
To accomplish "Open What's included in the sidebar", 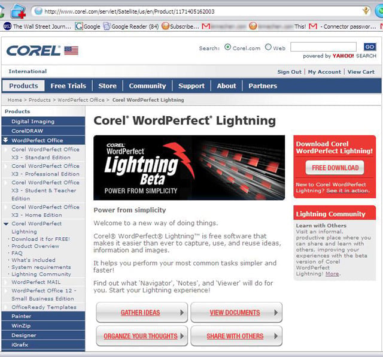I will point(34,260).
